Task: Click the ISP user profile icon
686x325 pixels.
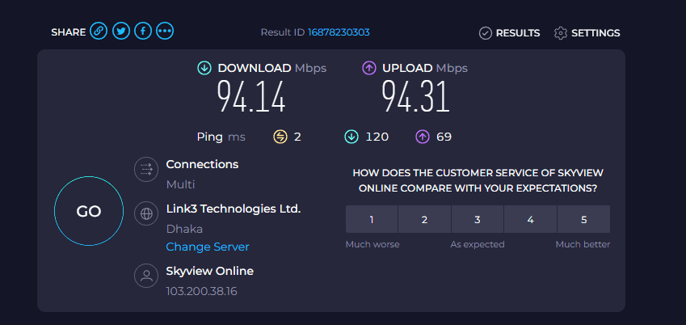Action: 146,276
